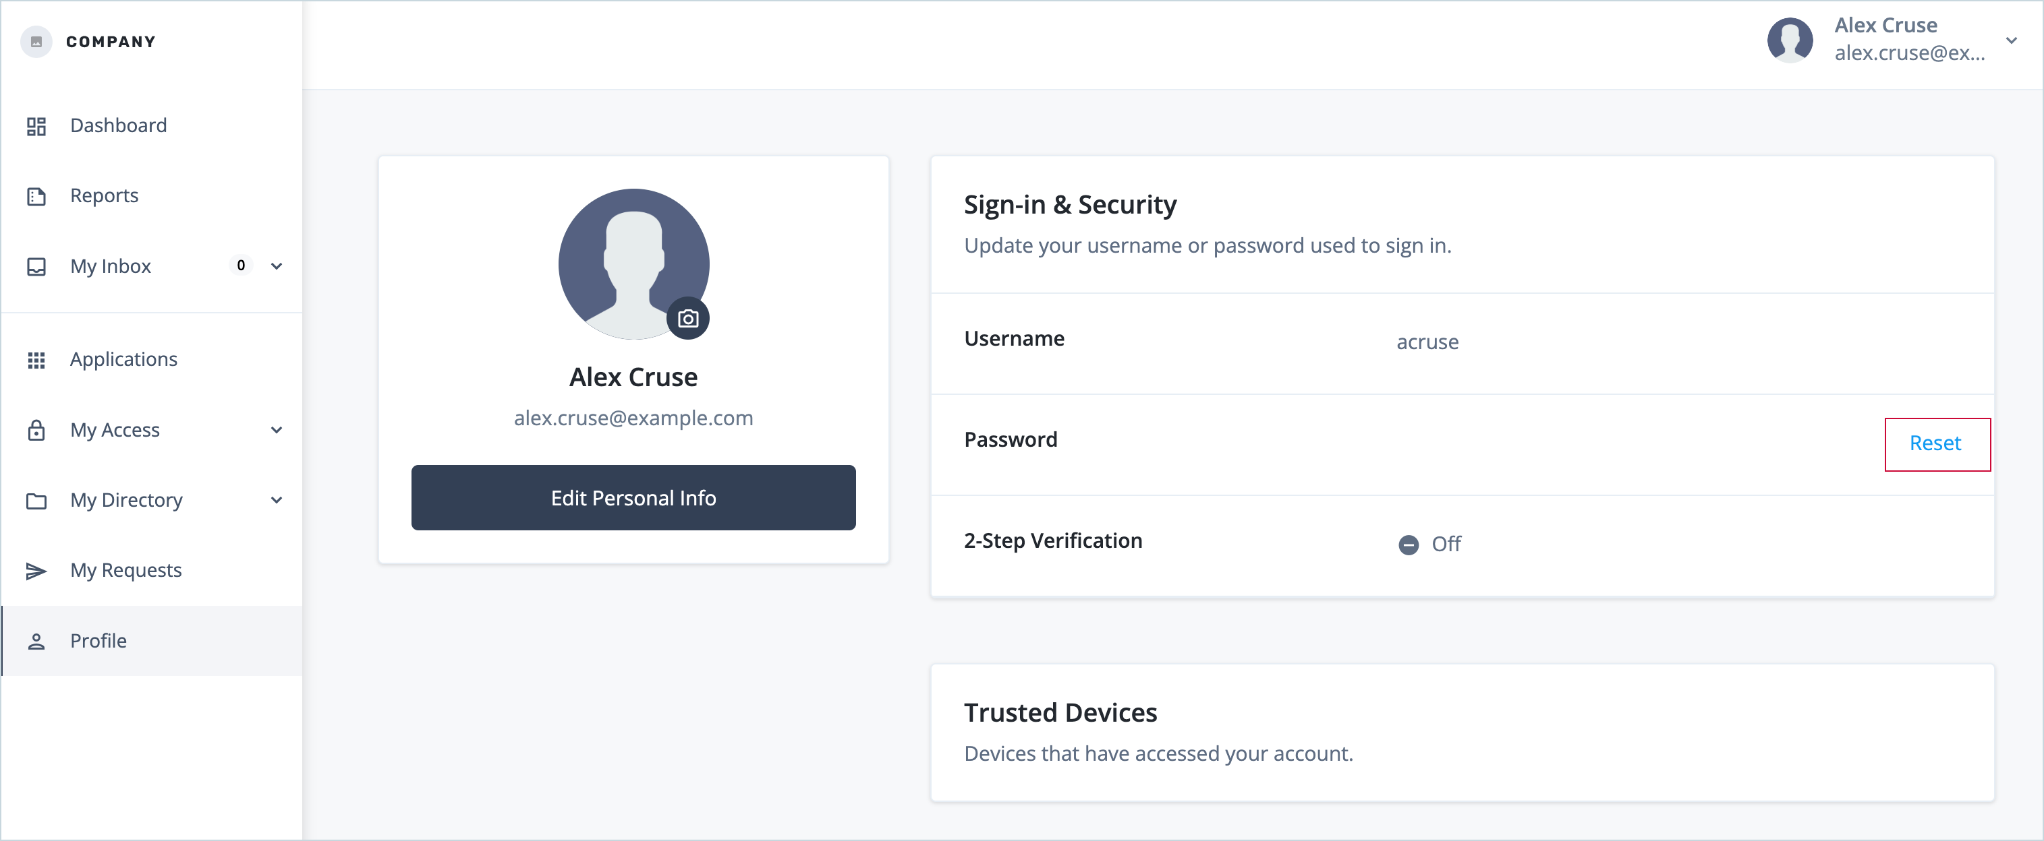
Task: Expand the My Inbox section
Action: (x=276, y=266)
